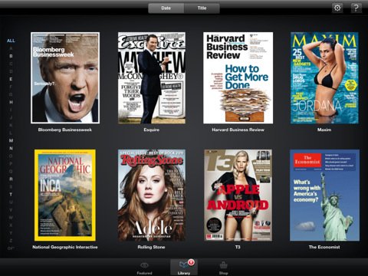This screenshot has width=368, height=276.
Task: Jump to letter B in the index
Action: pyautogui.click(x=11, y=56)
